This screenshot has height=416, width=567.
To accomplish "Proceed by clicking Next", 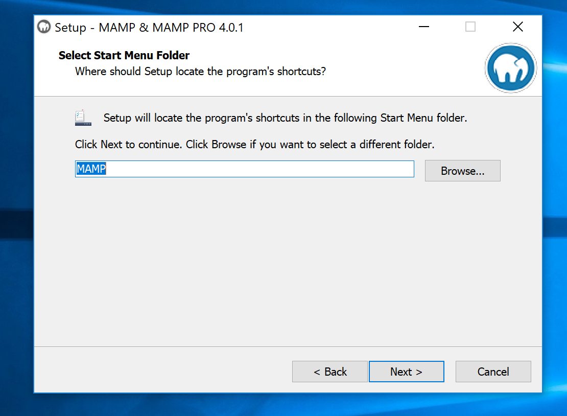I will coord(406,372).
